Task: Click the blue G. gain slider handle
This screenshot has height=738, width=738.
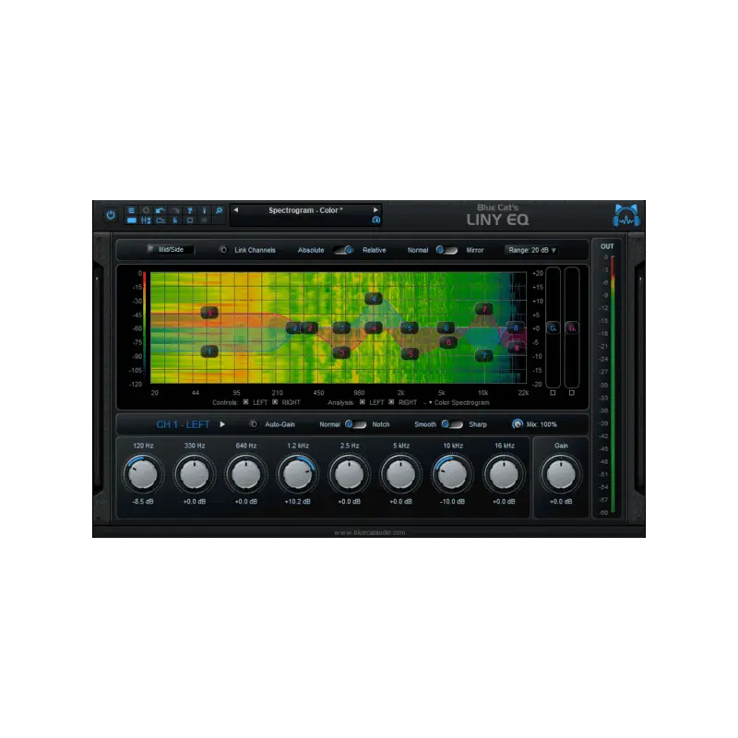Action: (553, 328)
